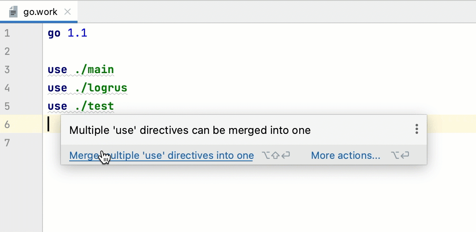
Task: Click line number 5 in the gutter
Action: coord(7,106)
